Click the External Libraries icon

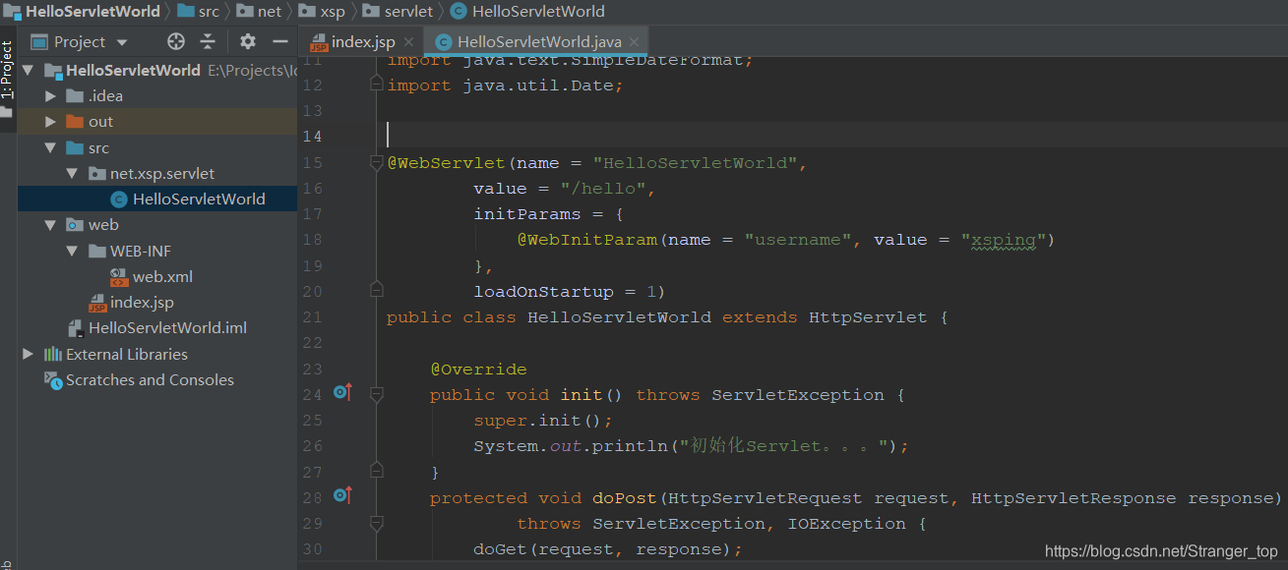(x=52, y=354)
